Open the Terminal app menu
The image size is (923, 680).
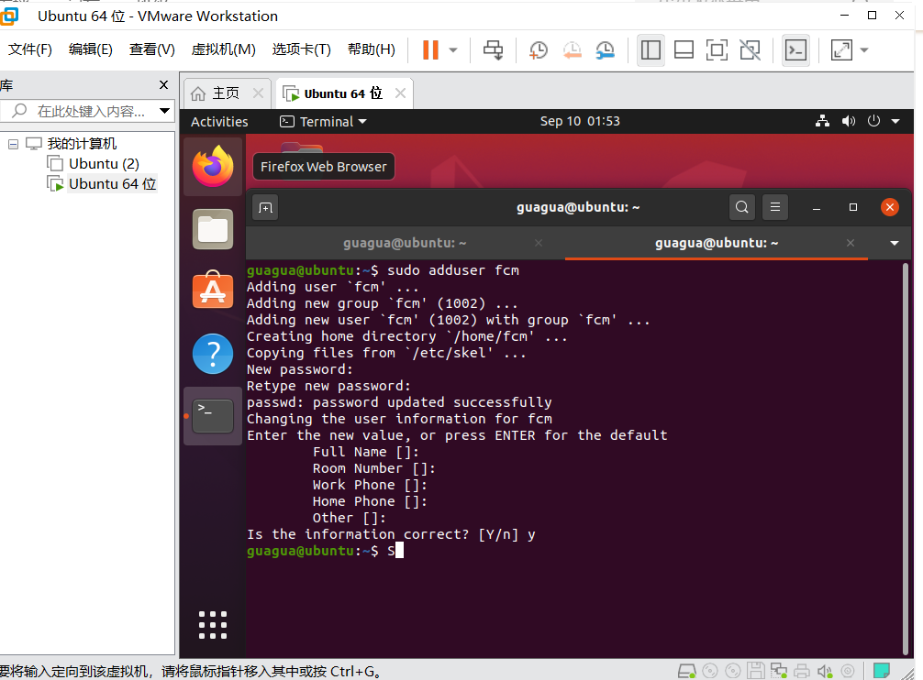(323, 122)
